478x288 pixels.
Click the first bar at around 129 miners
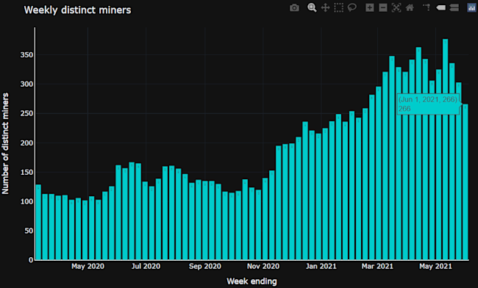(x=38, y=222)
